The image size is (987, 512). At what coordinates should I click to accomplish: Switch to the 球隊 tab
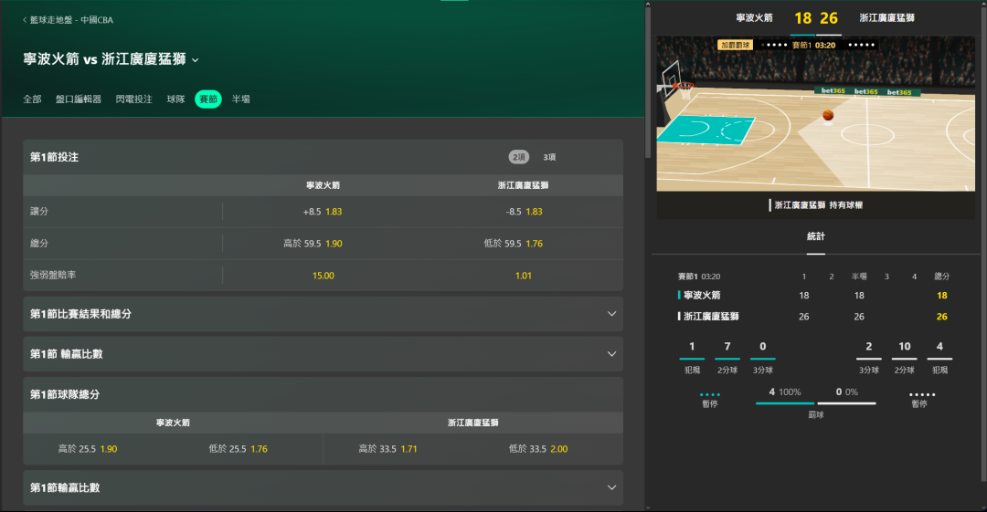[x=175, y=99]
